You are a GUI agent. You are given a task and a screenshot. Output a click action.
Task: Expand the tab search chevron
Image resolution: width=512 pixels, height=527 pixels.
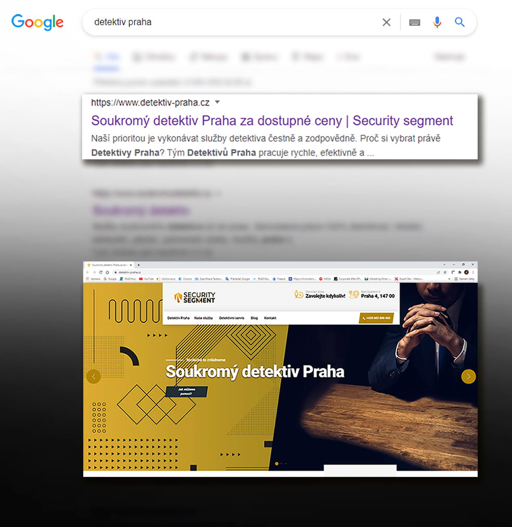click(444, 265)
